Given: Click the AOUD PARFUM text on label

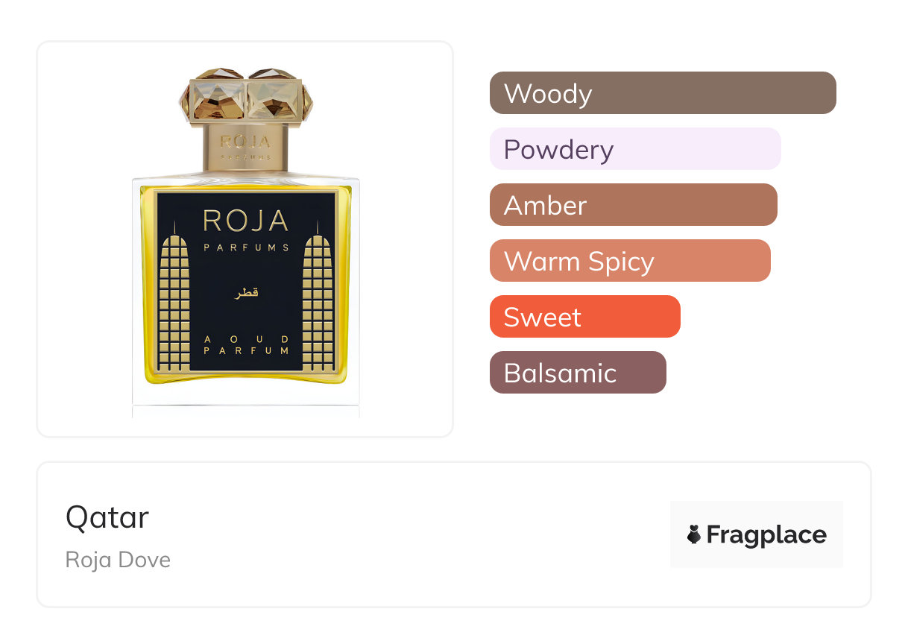Looking at the screenshot, I should point(246,344).
